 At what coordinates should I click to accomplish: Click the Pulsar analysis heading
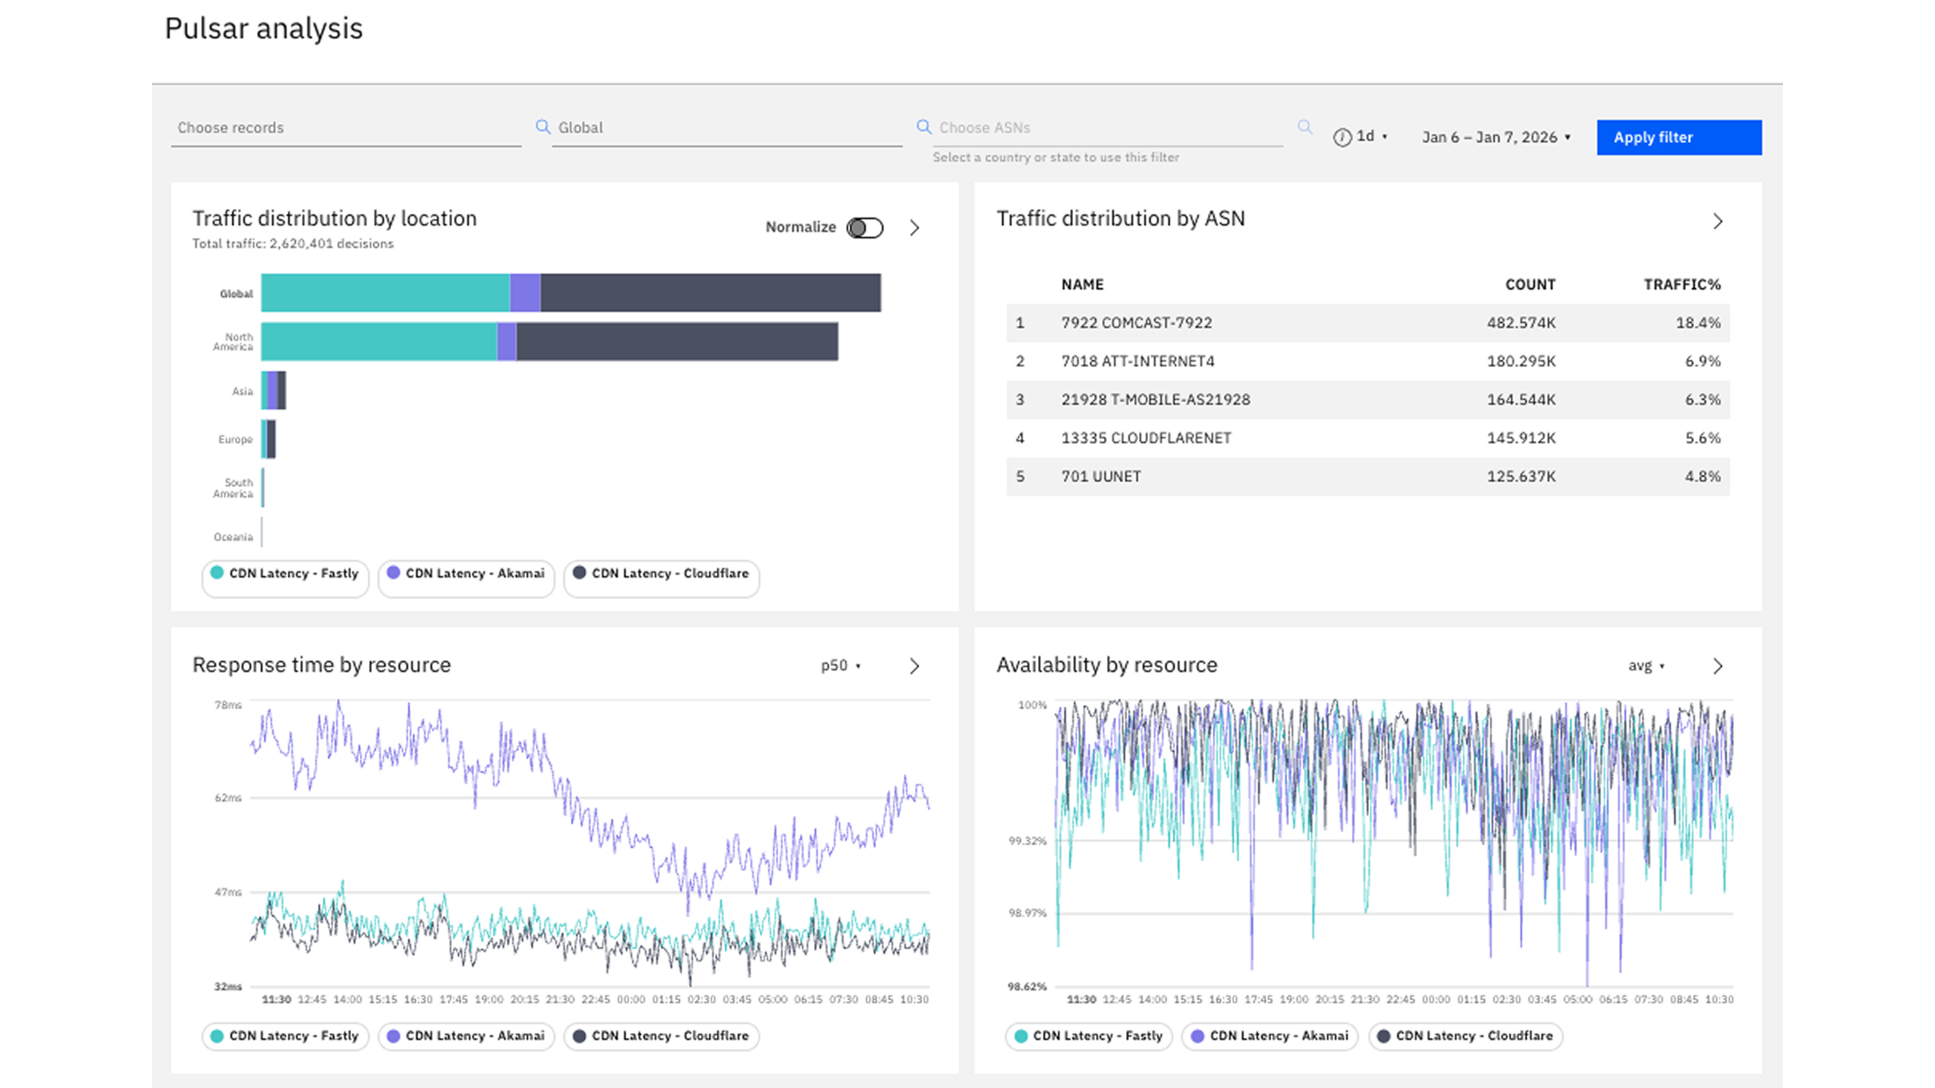[x=264, y=29]
